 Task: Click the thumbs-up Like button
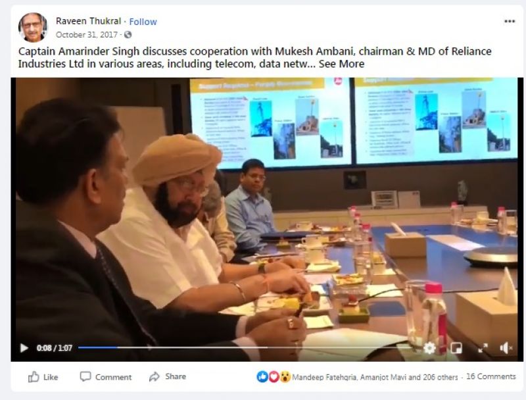(x=43, y=377)
